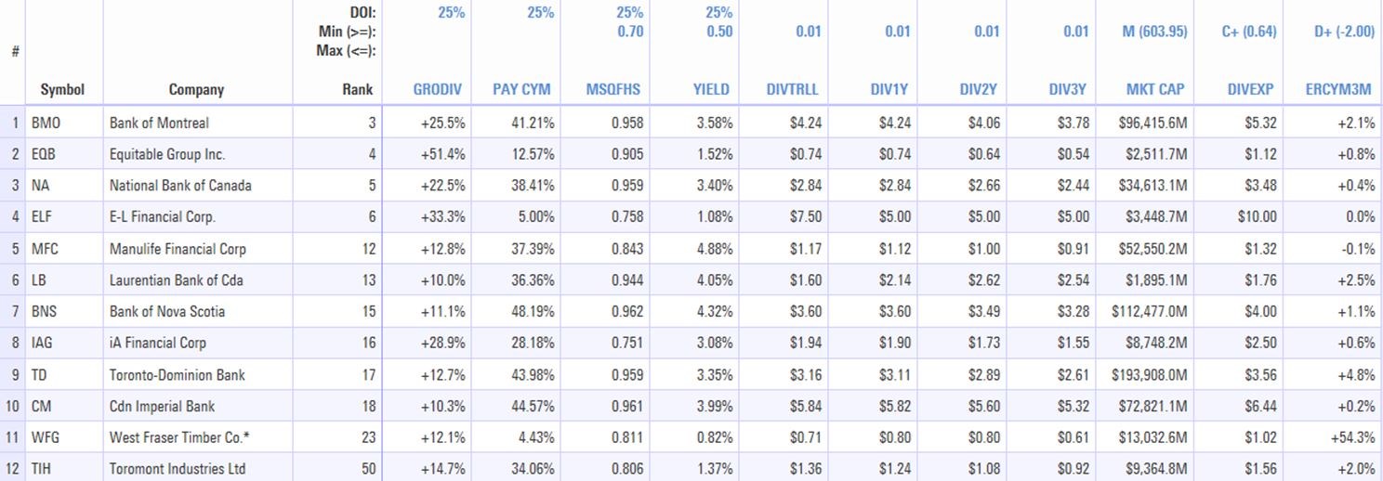Screen dimensions: 1383x481
Task: Click the PAY CYM column header
Action: [523, 90]
